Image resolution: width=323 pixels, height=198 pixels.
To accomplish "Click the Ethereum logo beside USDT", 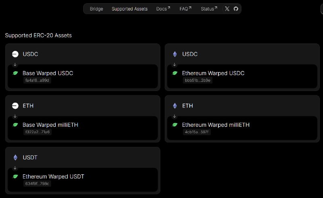I will (15, 157).
